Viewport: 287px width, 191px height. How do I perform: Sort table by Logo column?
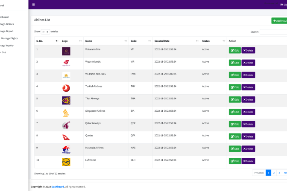click(72, 41)
